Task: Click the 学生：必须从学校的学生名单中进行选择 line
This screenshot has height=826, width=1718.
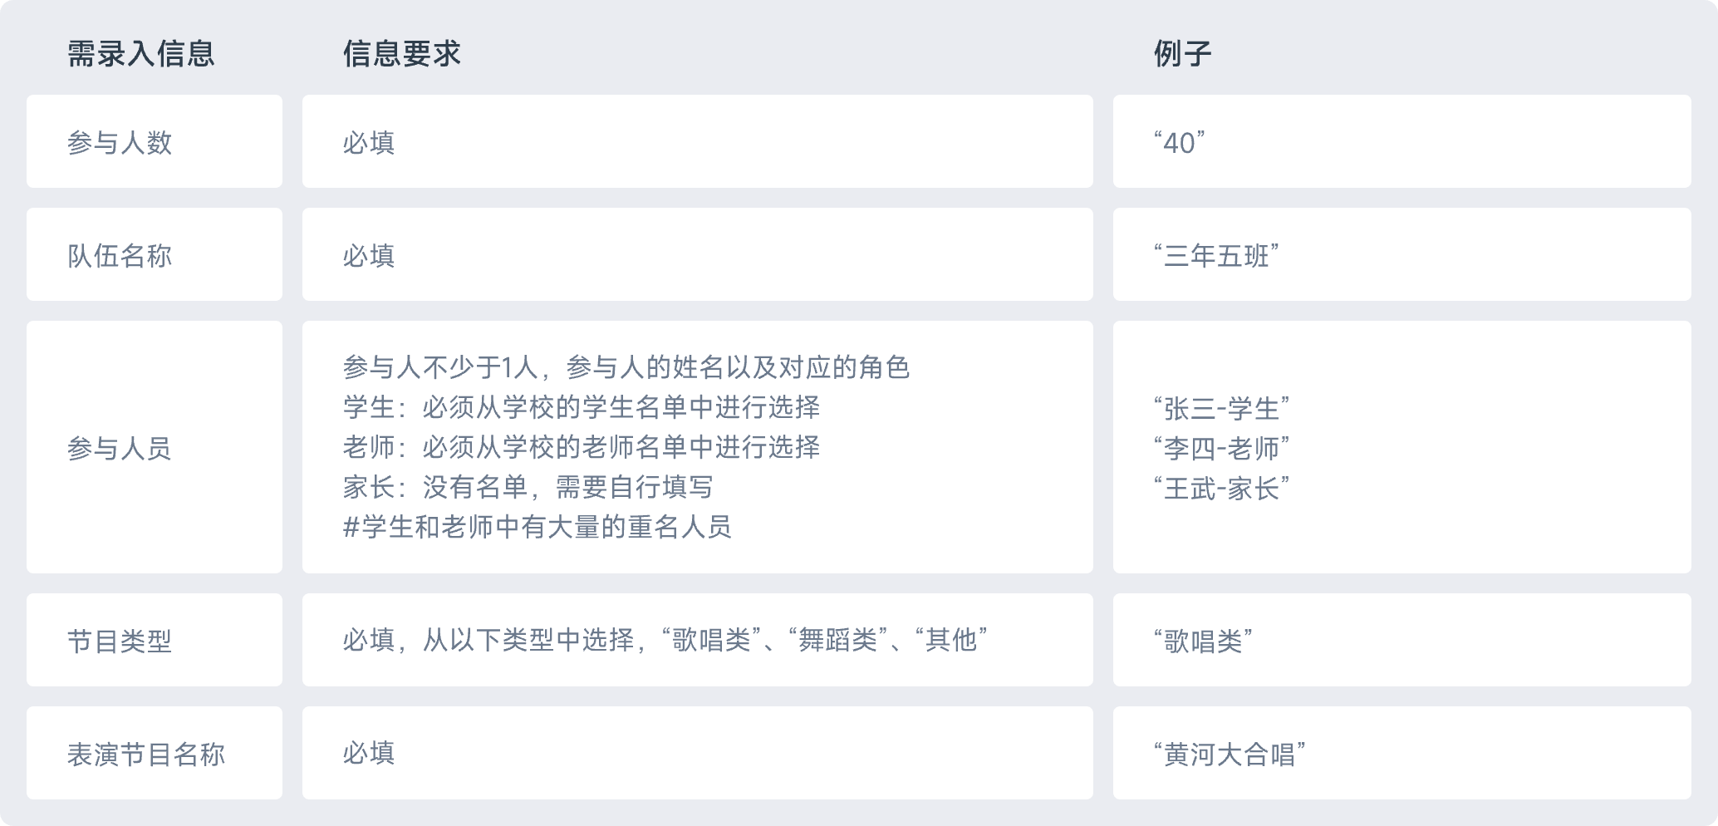Action: point(582,407)
